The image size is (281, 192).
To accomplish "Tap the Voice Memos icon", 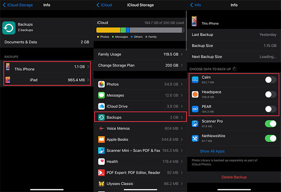I will point(102,128).
